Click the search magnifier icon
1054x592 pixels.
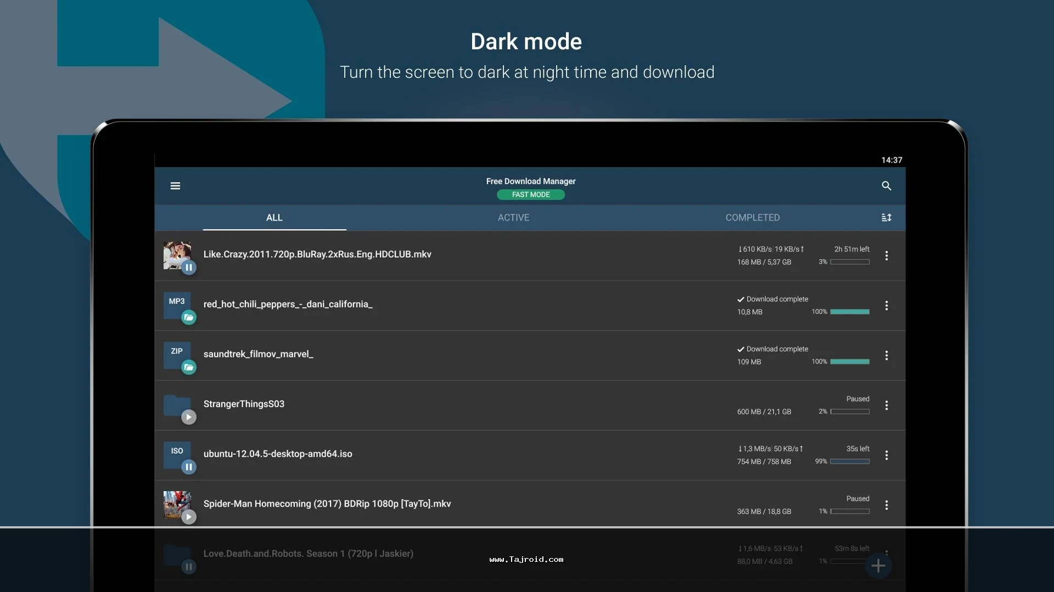click(886, 186)
